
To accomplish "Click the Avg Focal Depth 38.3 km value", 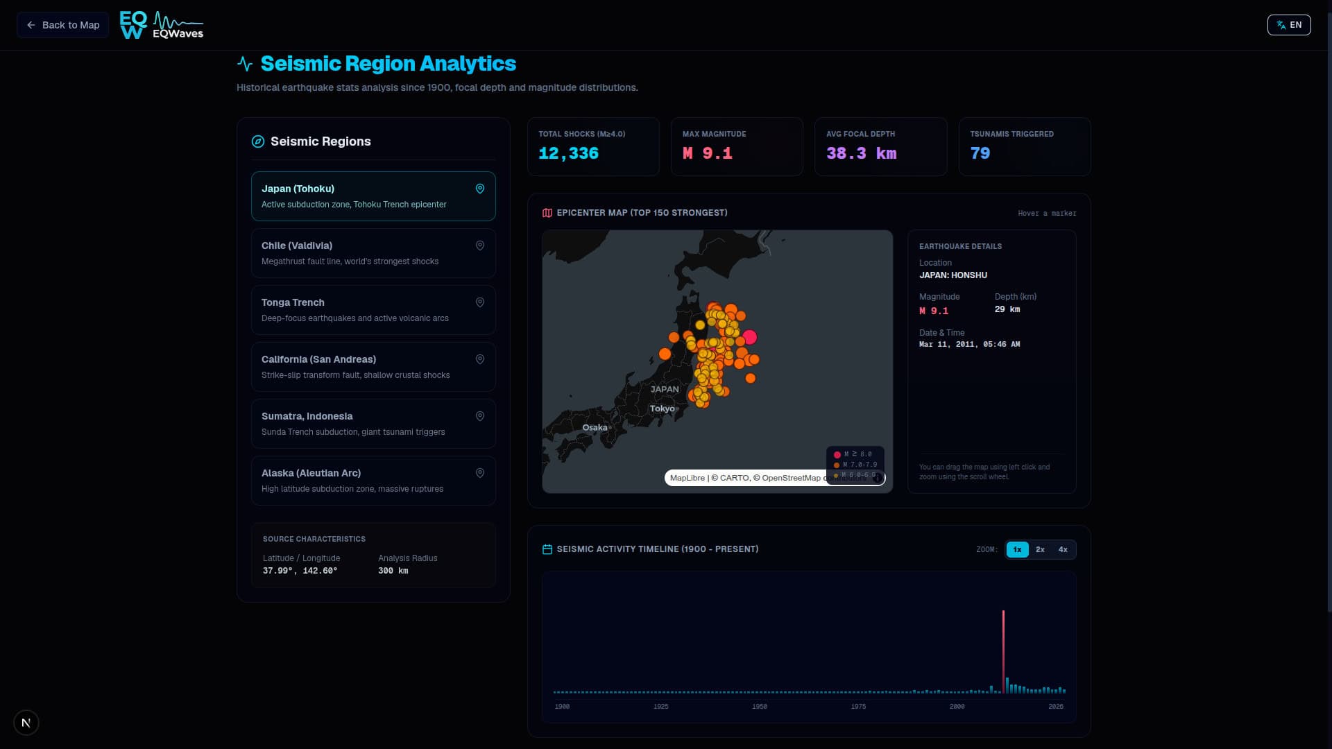I will click(x=861, y=153).
